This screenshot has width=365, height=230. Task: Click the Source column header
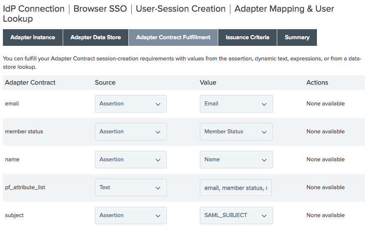click(x=105, y=82)
